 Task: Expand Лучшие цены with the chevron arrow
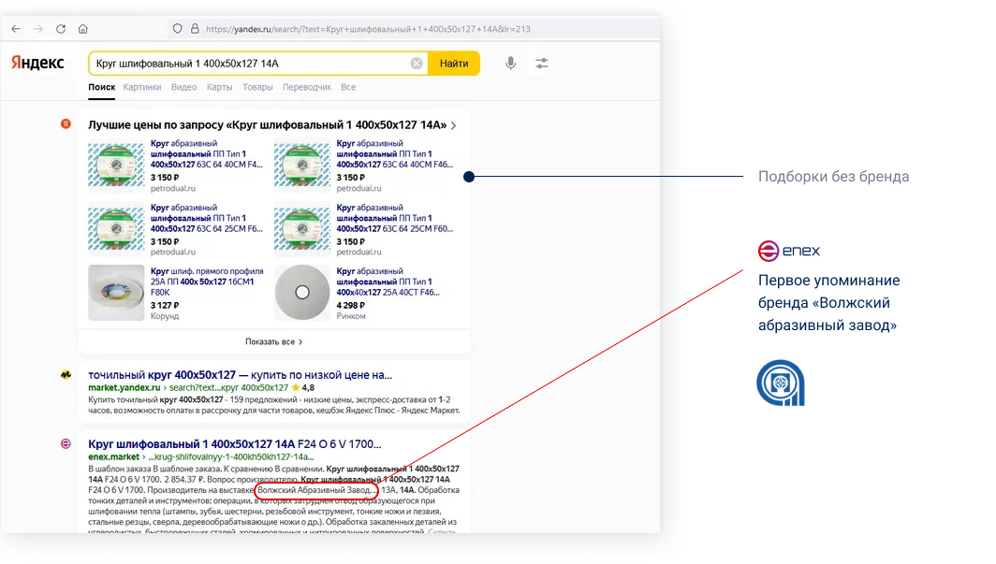pyautogui.click(x=453, y=125)
